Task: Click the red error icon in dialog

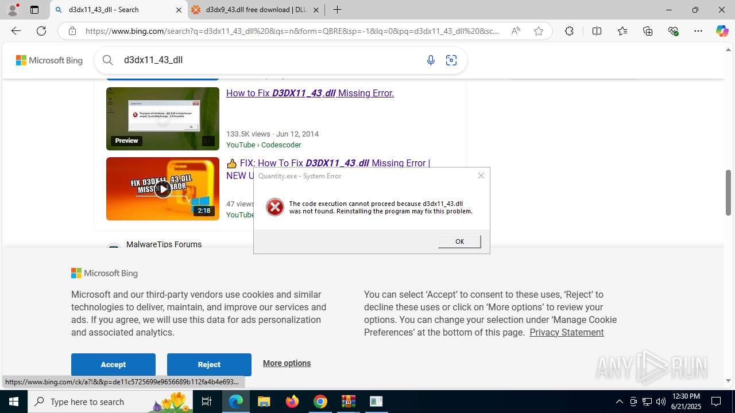Action: [x=275, y=207]
